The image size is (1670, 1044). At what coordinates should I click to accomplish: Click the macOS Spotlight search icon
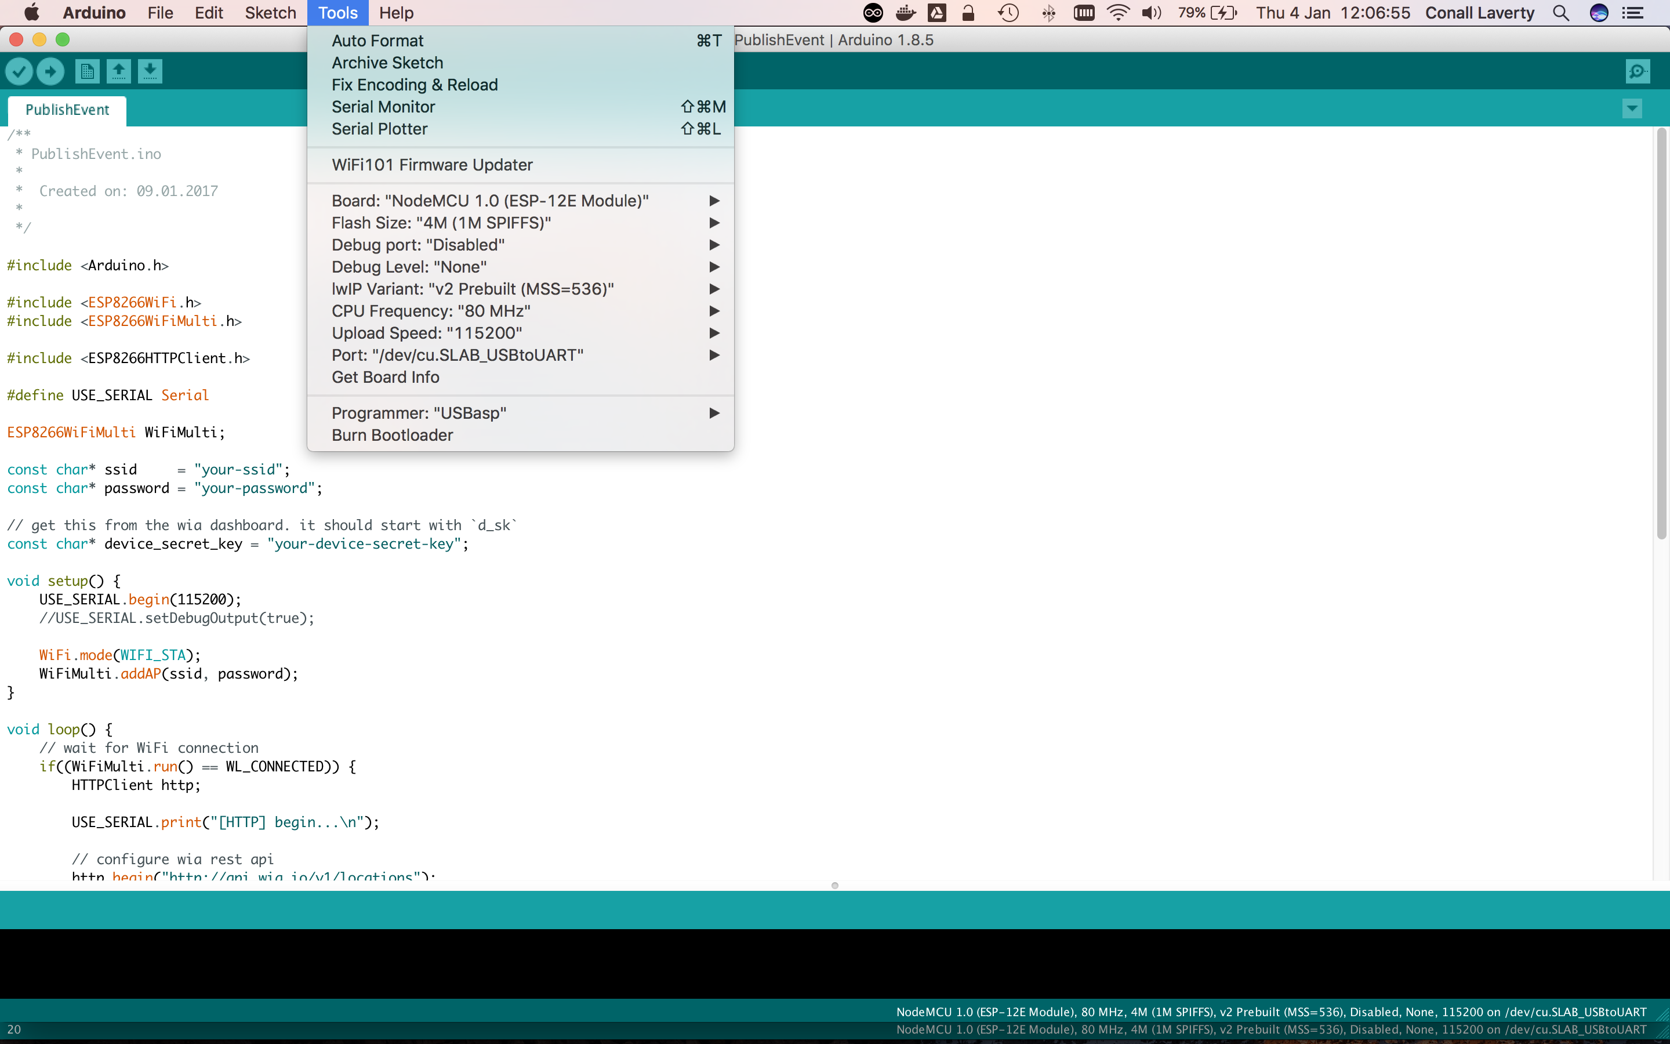(1561, 13)
